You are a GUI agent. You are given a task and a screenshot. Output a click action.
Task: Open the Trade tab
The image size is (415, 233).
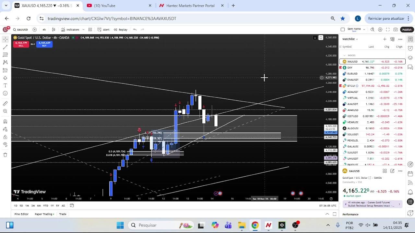coord(63,214)
